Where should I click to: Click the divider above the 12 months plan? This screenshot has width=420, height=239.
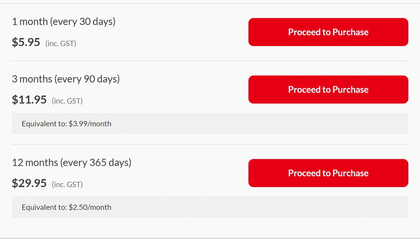[210, 144]
